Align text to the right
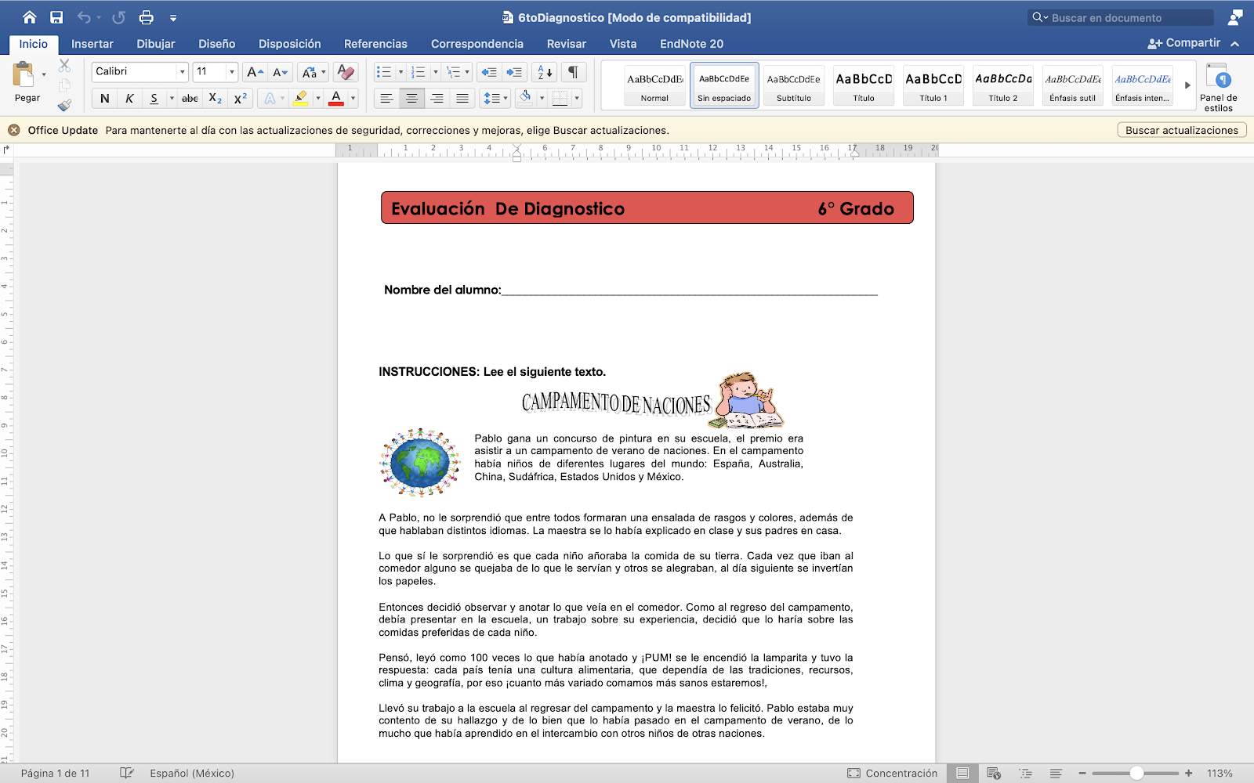1254x783 pixels. coord(437,98)
